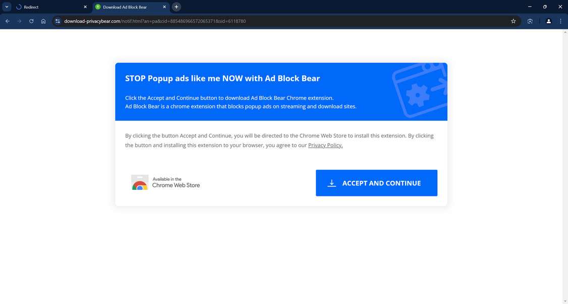Open site information icon in address bar
This screenshot has width=568, height=304.
click(58, 21)
